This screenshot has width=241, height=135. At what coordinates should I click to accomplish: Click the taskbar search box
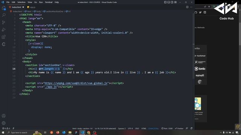(24, 132)
